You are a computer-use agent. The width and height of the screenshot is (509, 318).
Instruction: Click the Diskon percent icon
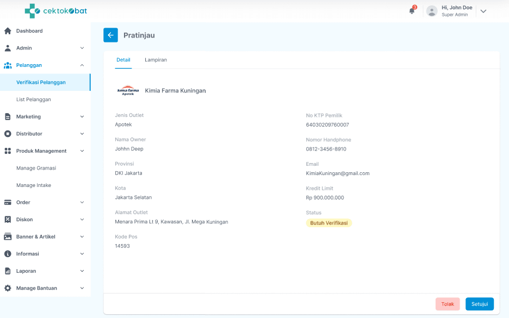pyautogui.click(x=8, y=220)
